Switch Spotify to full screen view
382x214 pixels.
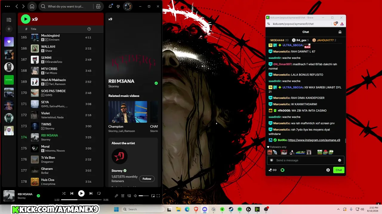pyautogui.click(x=158, y=196)
